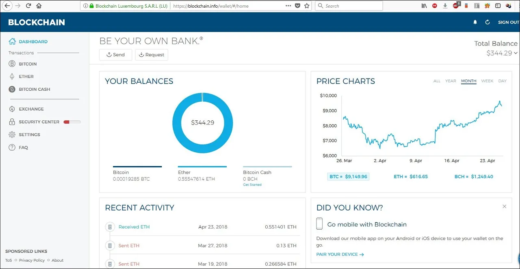Click the BLOCKCHAIN logo
The width and height of the screenshot is (520, 269).
tap(37, 22)
